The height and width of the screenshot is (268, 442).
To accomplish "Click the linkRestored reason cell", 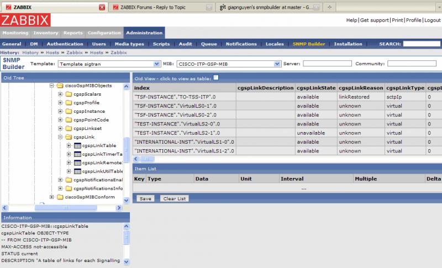I will [x=361, y=97].
